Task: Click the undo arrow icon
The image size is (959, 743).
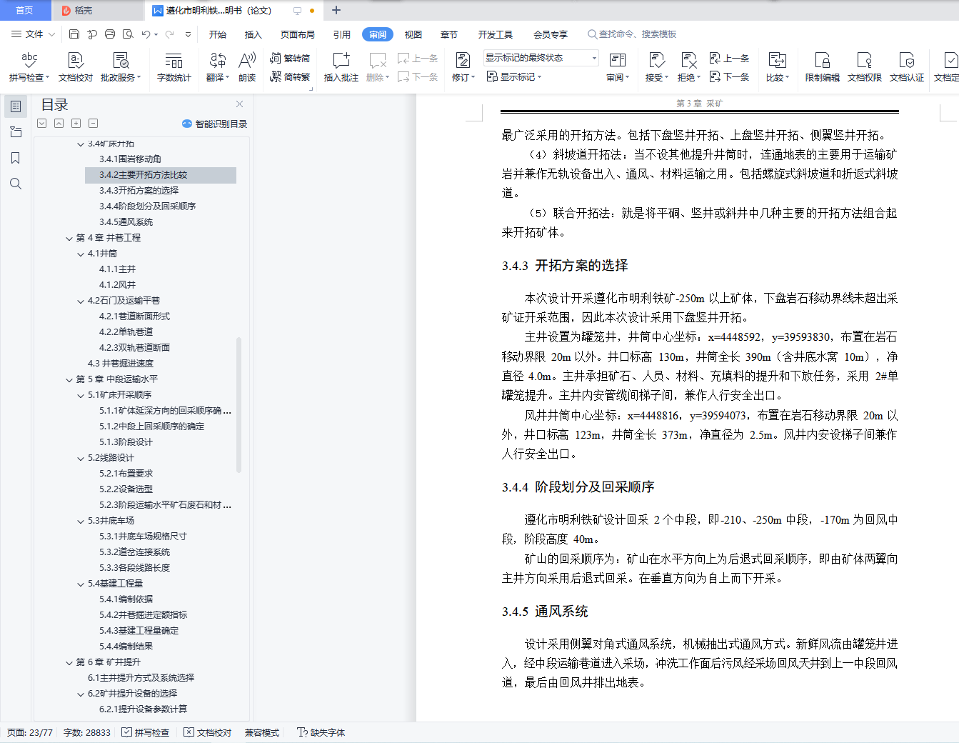Action: pos(146,34)
